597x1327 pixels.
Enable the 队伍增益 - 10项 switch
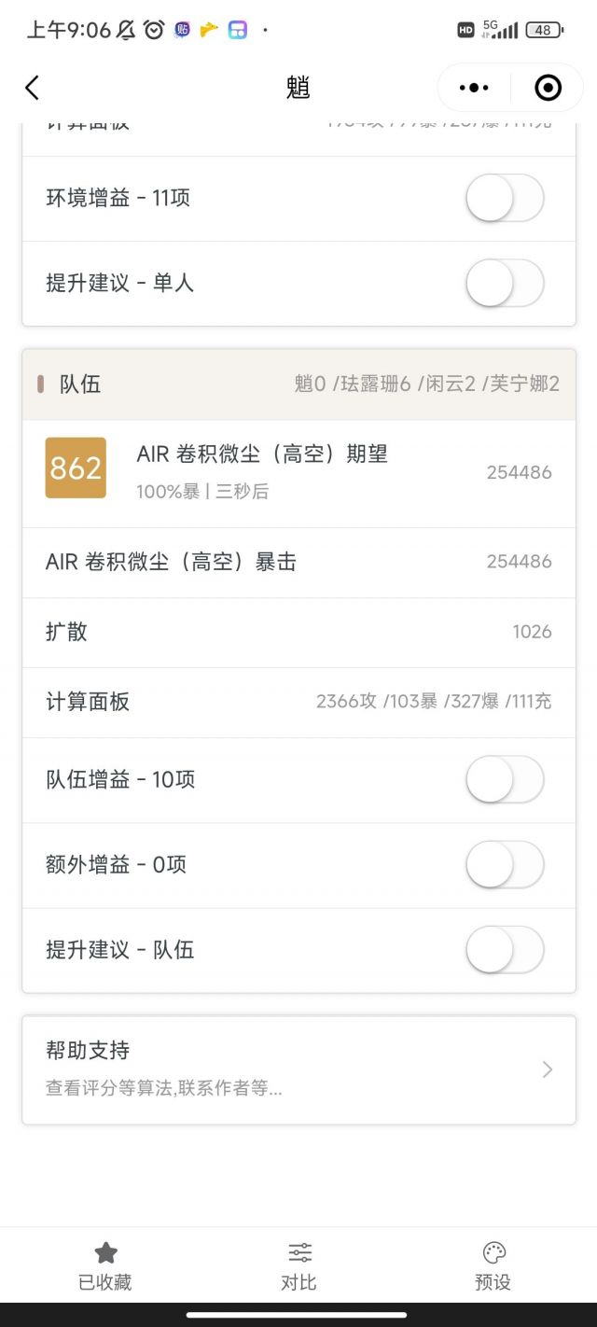[505, 779]
